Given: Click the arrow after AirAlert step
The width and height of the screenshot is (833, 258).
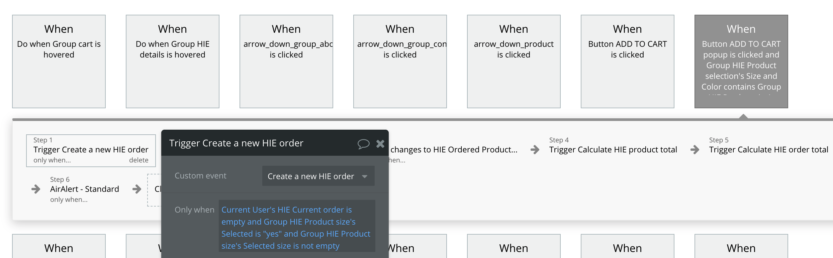Looking at the screenshot, I should [136, 189].
